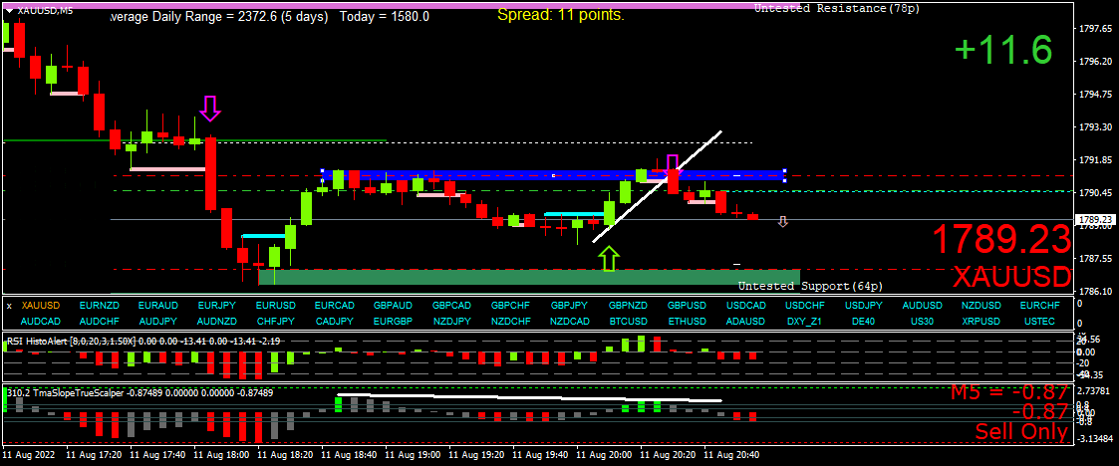
Task: Click the large red 1789.23 price display
Action: point(1001,239)
